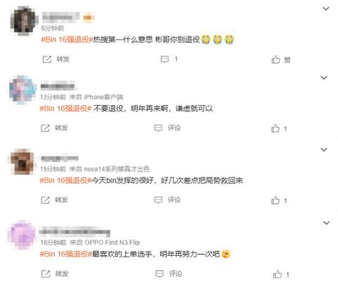
Task: Like the post praising bin's performance today
Action: [279, 200]
